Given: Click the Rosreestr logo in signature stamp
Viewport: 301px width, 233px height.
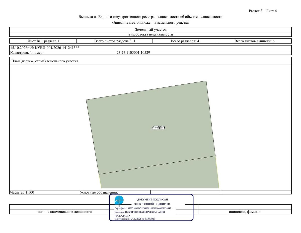Looking at the screenshot, I should 119,201.
